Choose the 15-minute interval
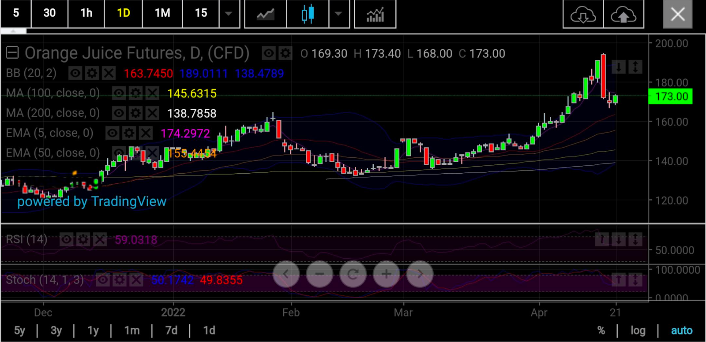The image size is (706, 342). click(201, 13)
